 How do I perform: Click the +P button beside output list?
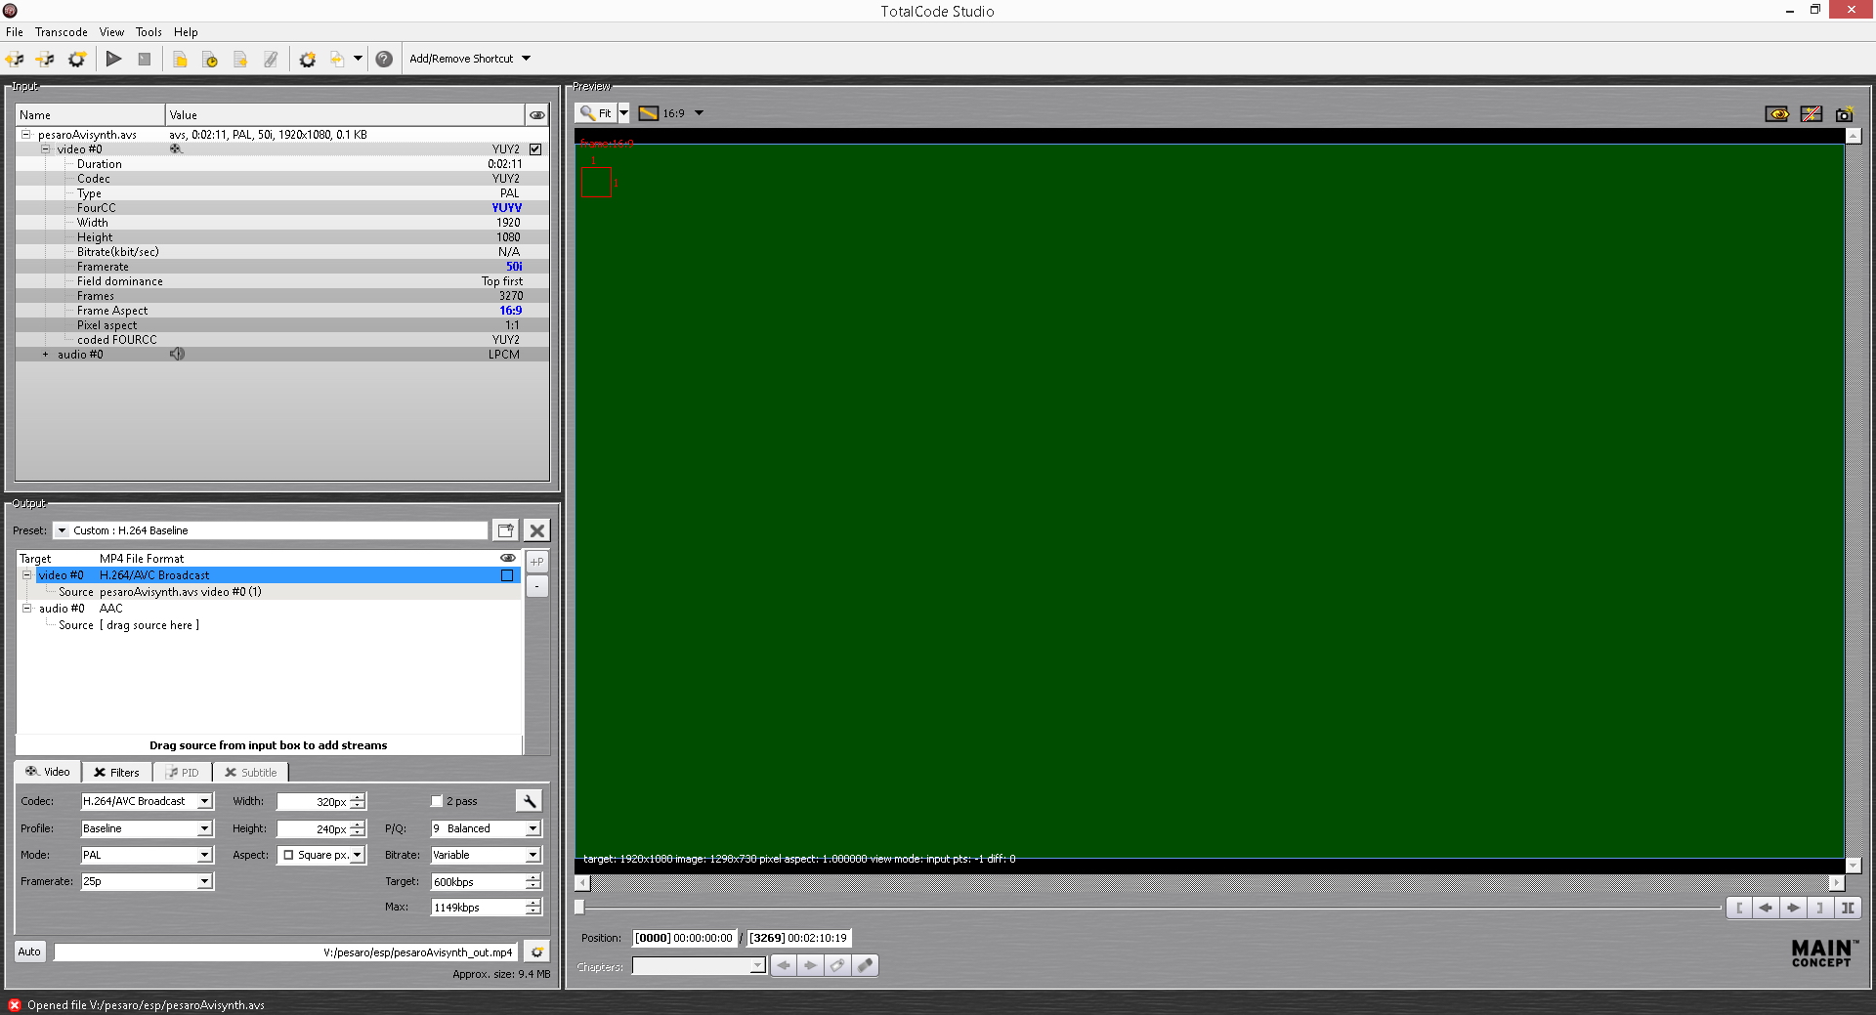[536, 562]
